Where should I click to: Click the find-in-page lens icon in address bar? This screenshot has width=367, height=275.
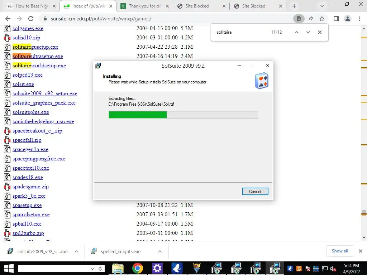[x=299, y=19]
